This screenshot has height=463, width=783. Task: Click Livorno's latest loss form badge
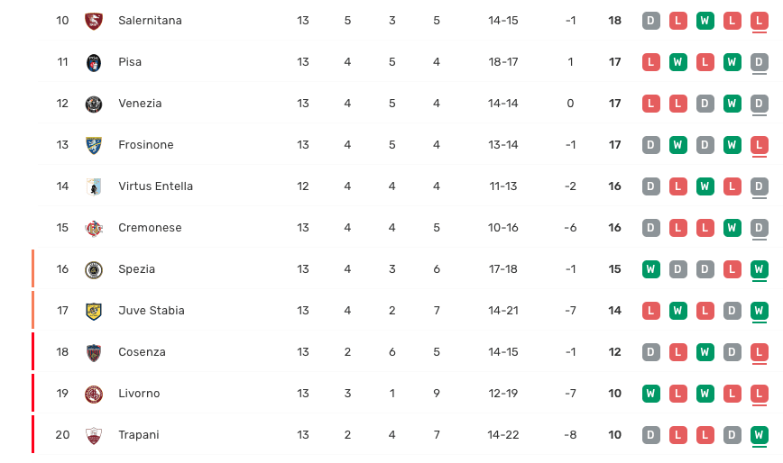tap(760, 394)
